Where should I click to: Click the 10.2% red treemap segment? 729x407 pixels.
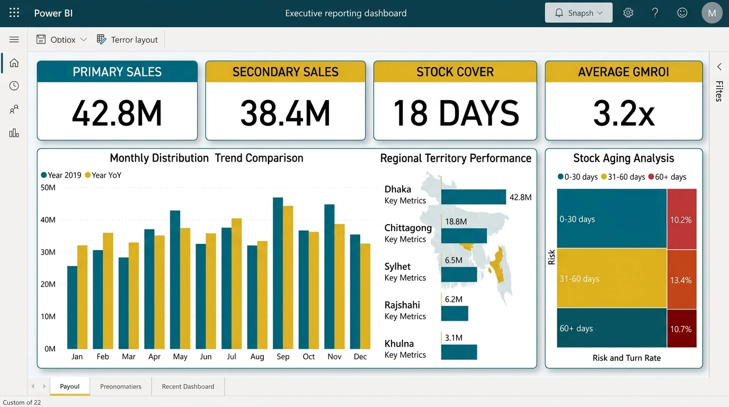click(682, 219)
